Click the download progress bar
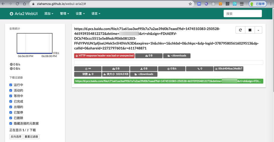274x142 pixels. point(169,62)
